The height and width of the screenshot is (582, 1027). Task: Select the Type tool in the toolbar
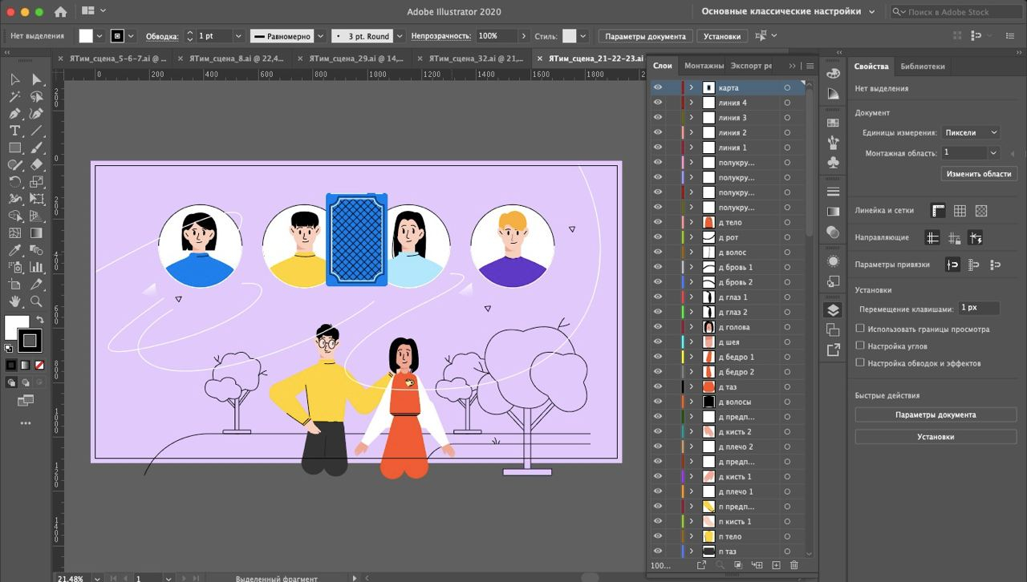[x=14, y=131]
